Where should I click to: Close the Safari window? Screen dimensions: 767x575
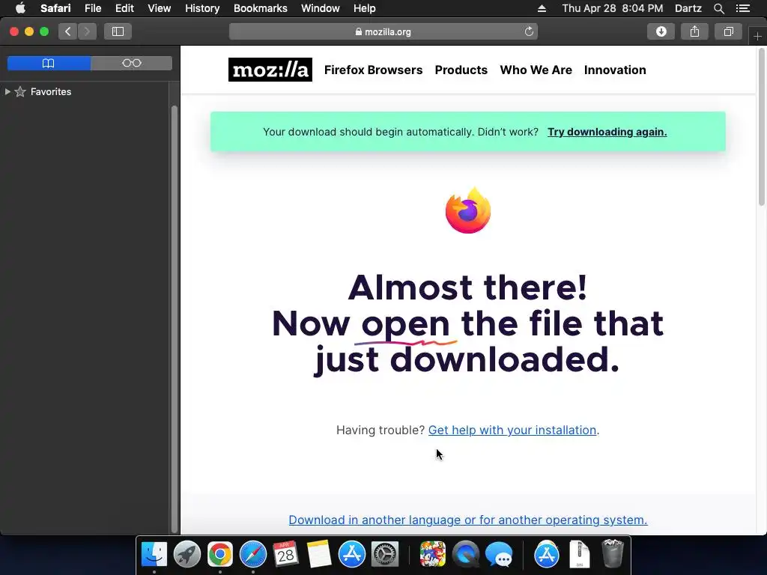click(x=14, y=31)
